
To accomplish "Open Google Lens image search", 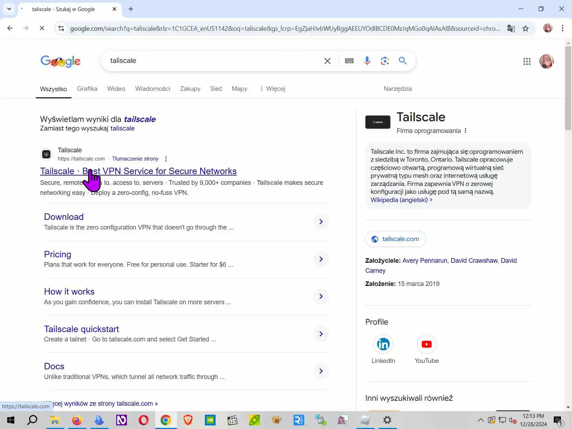I will 385,61.
